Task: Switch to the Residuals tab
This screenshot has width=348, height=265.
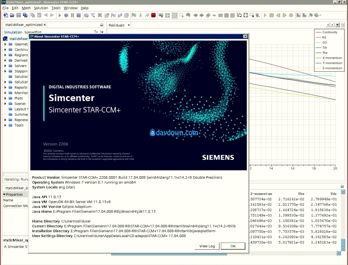Action: coord(117,25)
